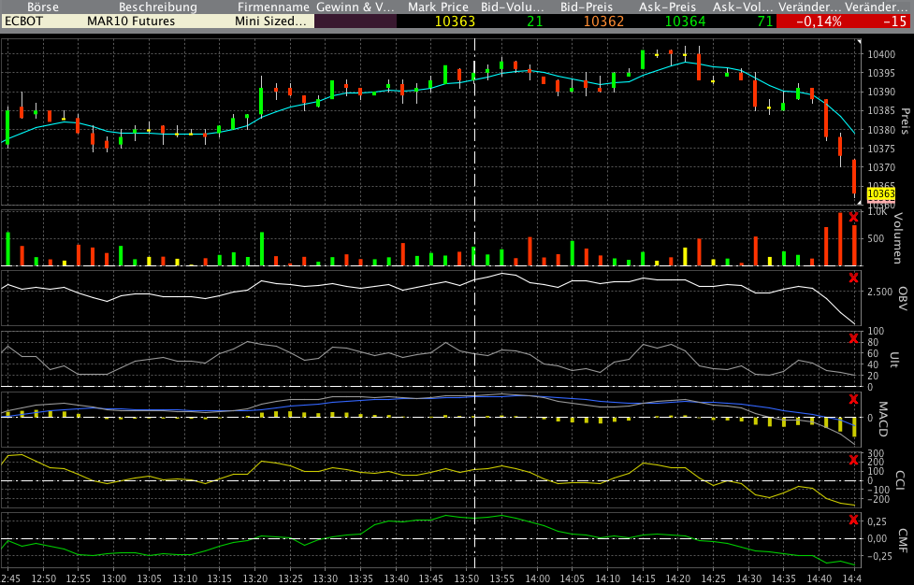Select the Bid-Preis column header
The height and width of the screenshot is (585, 914).
point(586,7)
